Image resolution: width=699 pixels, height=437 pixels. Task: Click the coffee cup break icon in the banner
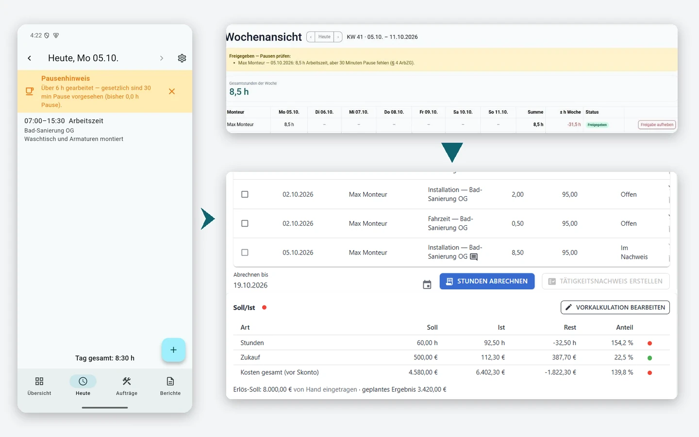click(30, 91)
